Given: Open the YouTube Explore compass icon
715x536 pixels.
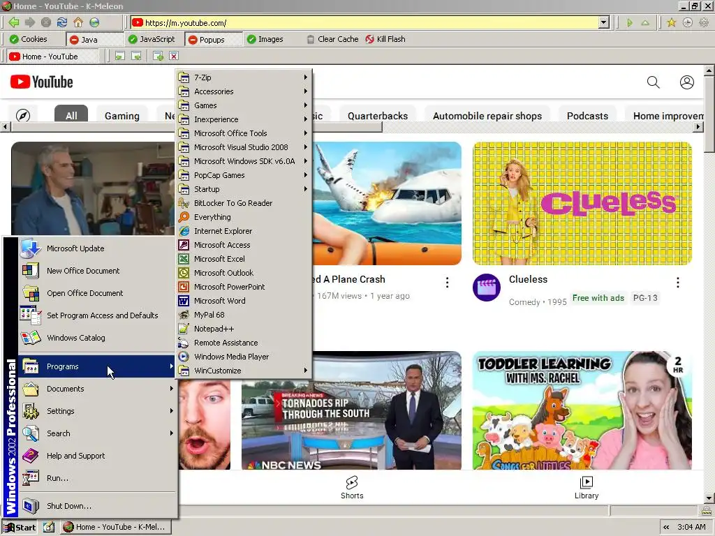Looking at the screenshot, I should [x=23, y=115].
